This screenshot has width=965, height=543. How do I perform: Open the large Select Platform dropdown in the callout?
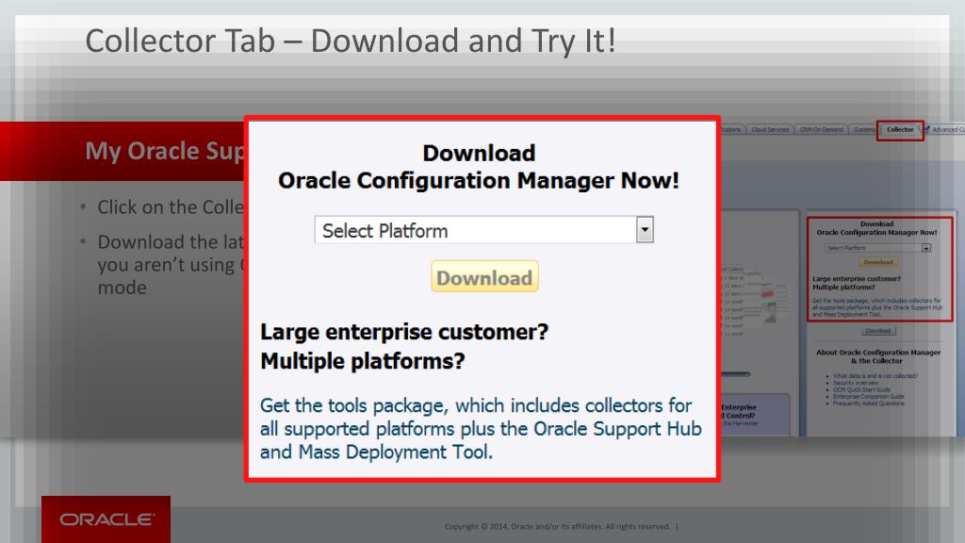pos(483,230)
